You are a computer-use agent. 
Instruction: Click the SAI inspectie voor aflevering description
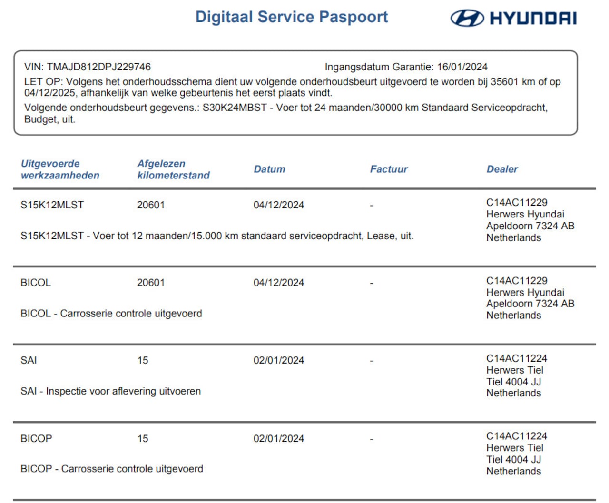coord(110,391)
